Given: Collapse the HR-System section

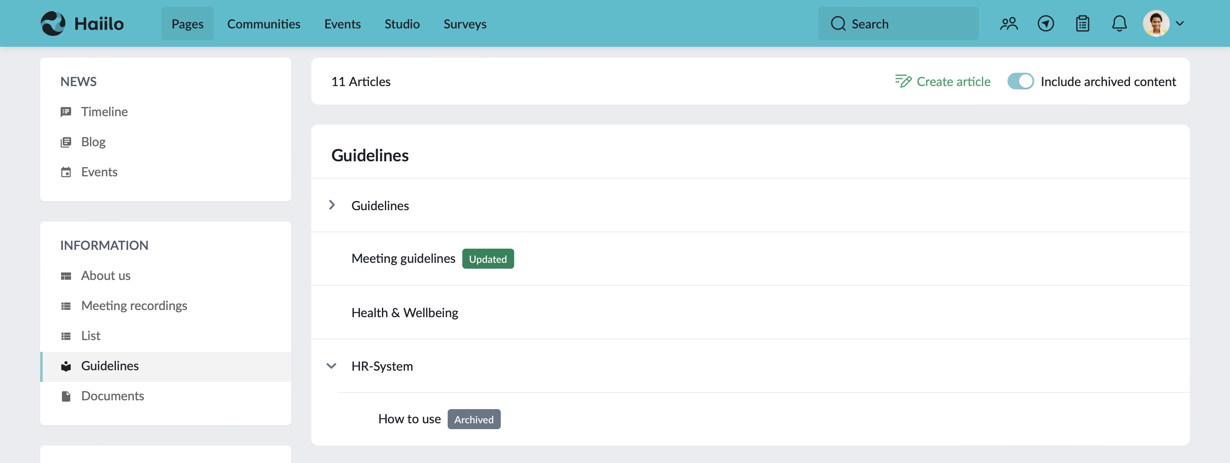Looking at the screenshot, I should [331, 366].
